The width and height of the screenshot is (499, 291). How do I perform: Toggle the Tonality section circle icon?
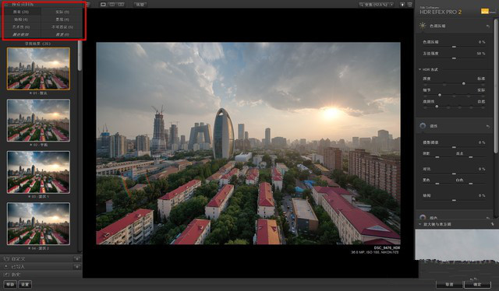pos(423,126)
